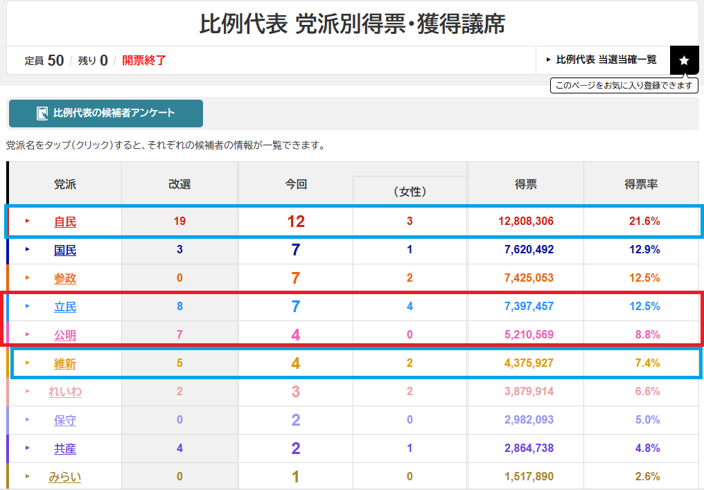Open the 国民 party link
This screenshot has height=490, width=704.
tap(65, 250)
